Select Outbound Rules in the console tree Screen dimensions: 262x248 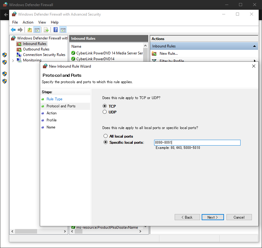(36, 49)
